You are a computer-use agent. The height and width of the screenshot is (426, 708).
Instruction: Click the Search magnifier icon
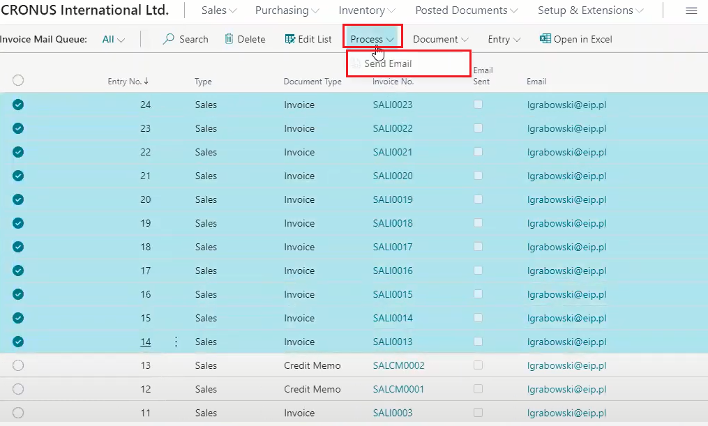click(168, 39)
